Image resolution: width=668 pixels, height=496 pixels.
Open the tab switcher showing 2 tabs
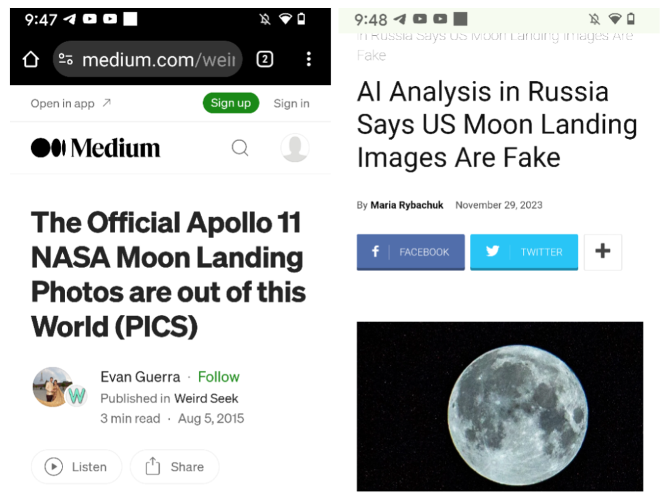pyautogui.click(x=264, y=59)
